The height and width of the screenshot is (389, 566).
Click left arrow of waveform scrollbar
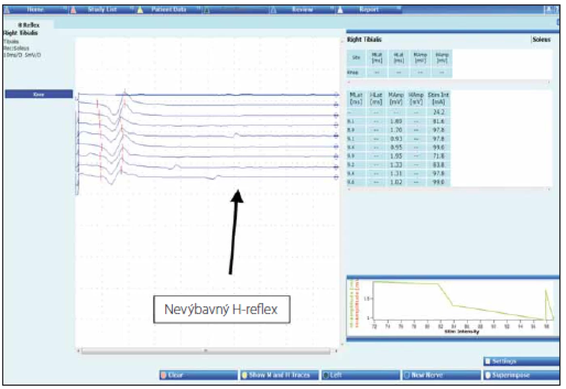[x=79, y=351]
